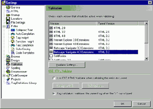
Task: Open the Startup folder icon
Action: click(x=8, y=15)
